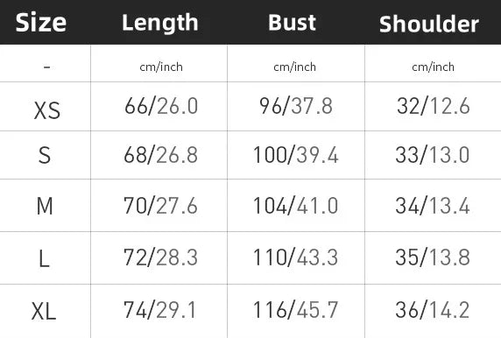Click the XS shoulder value 32/12.6

434,106
